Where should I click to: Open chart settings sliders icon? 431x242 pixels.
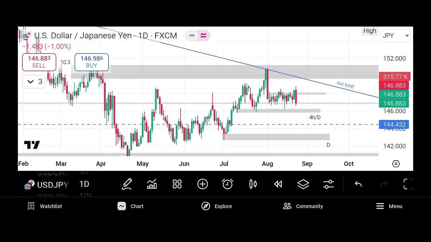[328, 184]
